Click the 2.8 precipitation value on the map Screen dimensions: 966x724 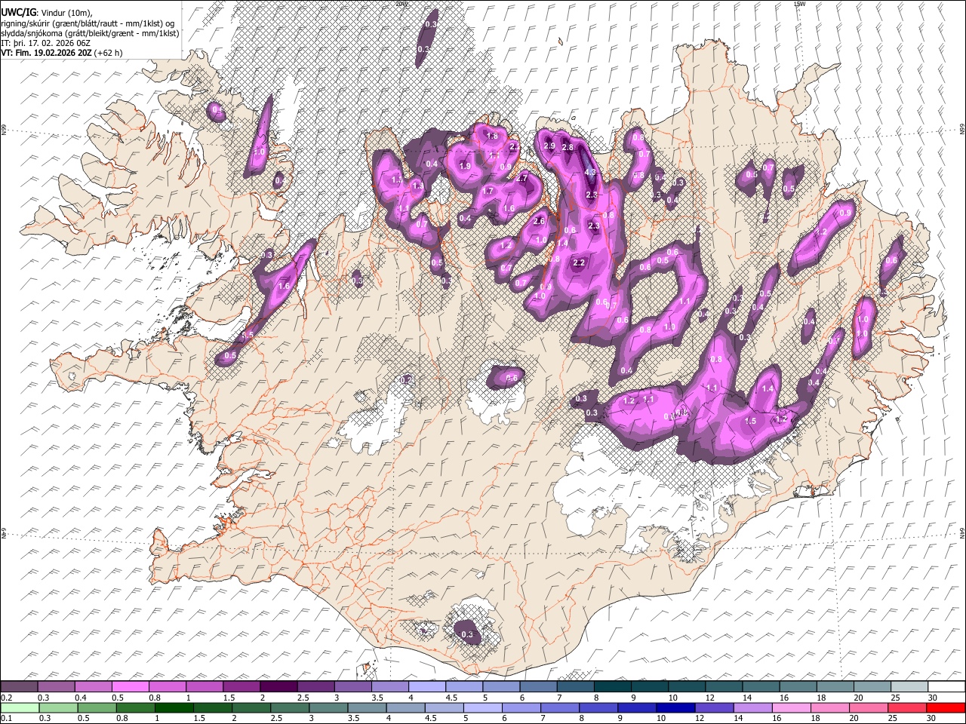click(x=568, y=147)
